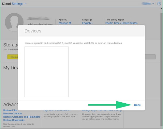Click the Language label

click(x=87, y=19)
